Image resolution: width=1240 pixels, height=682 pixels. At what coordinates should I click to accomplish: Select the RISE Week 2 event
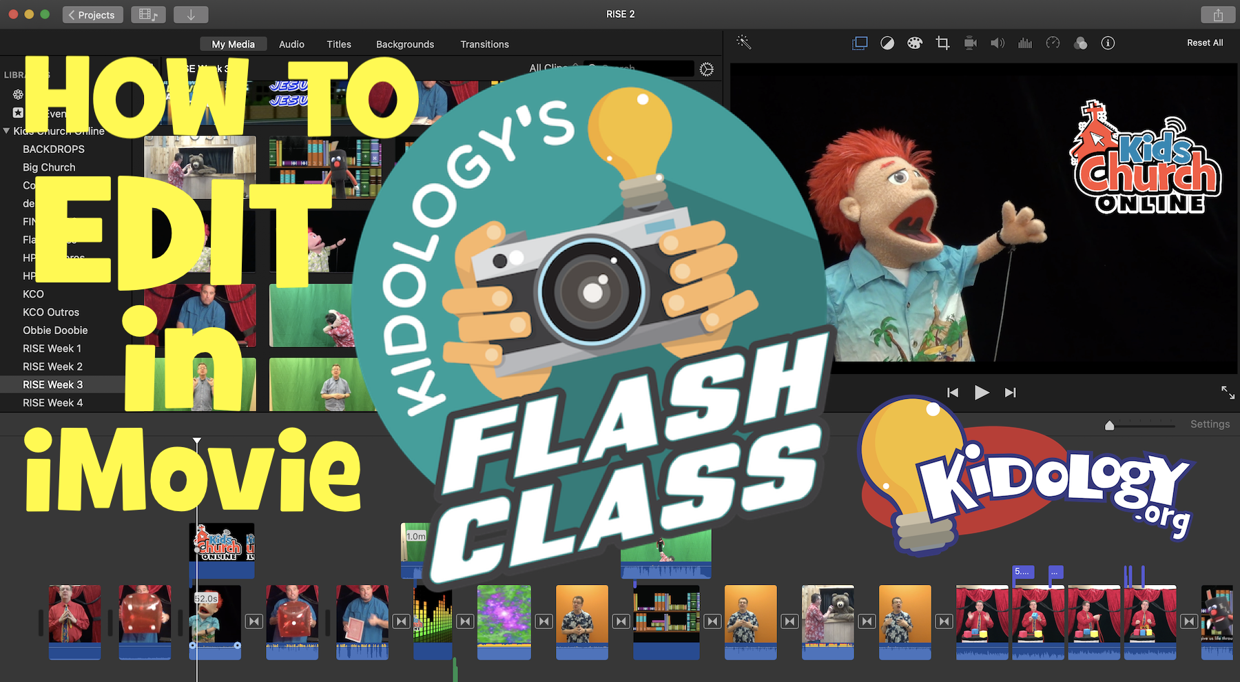coord(52,366)
